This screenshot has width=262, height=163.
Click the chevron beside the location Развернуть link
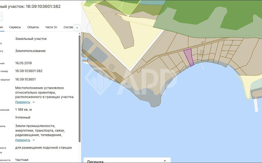[x=34, y=102]
